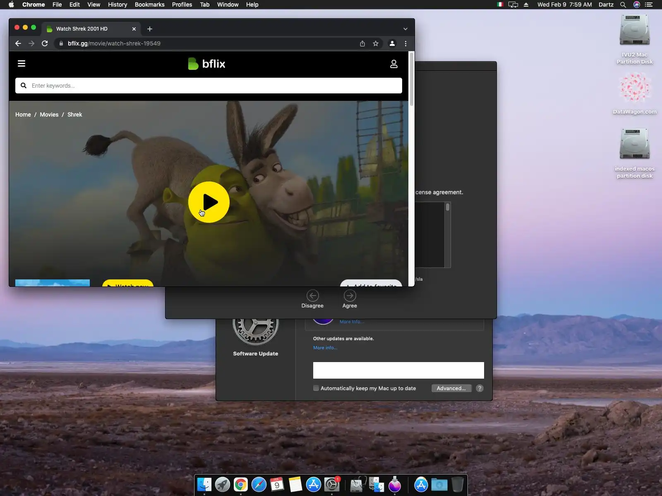The image size is (662, 496).
Task: Open the Apple menu
Action: click(x=12, y=5)
